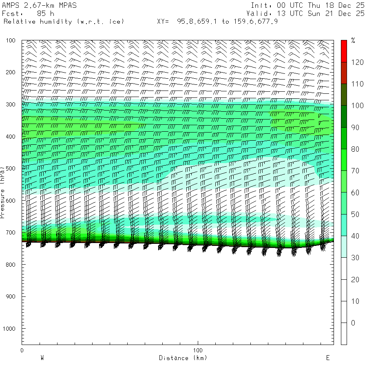
Task: Select the Relative humidity (w.r.t. ice) label
Action: coord(64,22)
